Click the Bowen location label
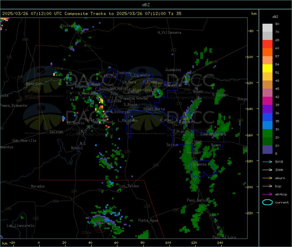Viewport: 292px width, 247px height. click(216, 145)
